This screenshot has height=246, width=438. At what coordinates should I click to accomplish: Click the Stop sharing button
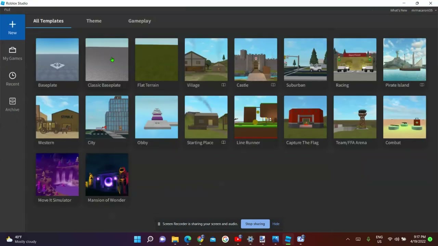pyautogui.click(x=255, y=224)
